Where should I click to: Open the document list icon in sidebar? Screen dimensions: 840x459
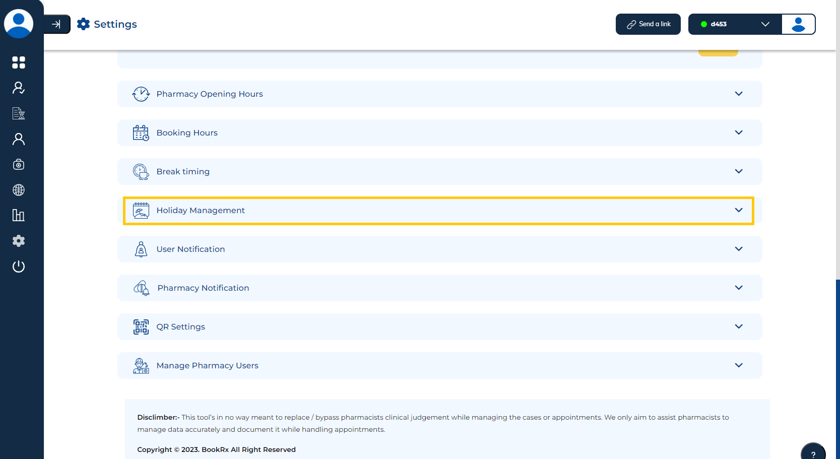pyautogui.click(x=19, y=113)
